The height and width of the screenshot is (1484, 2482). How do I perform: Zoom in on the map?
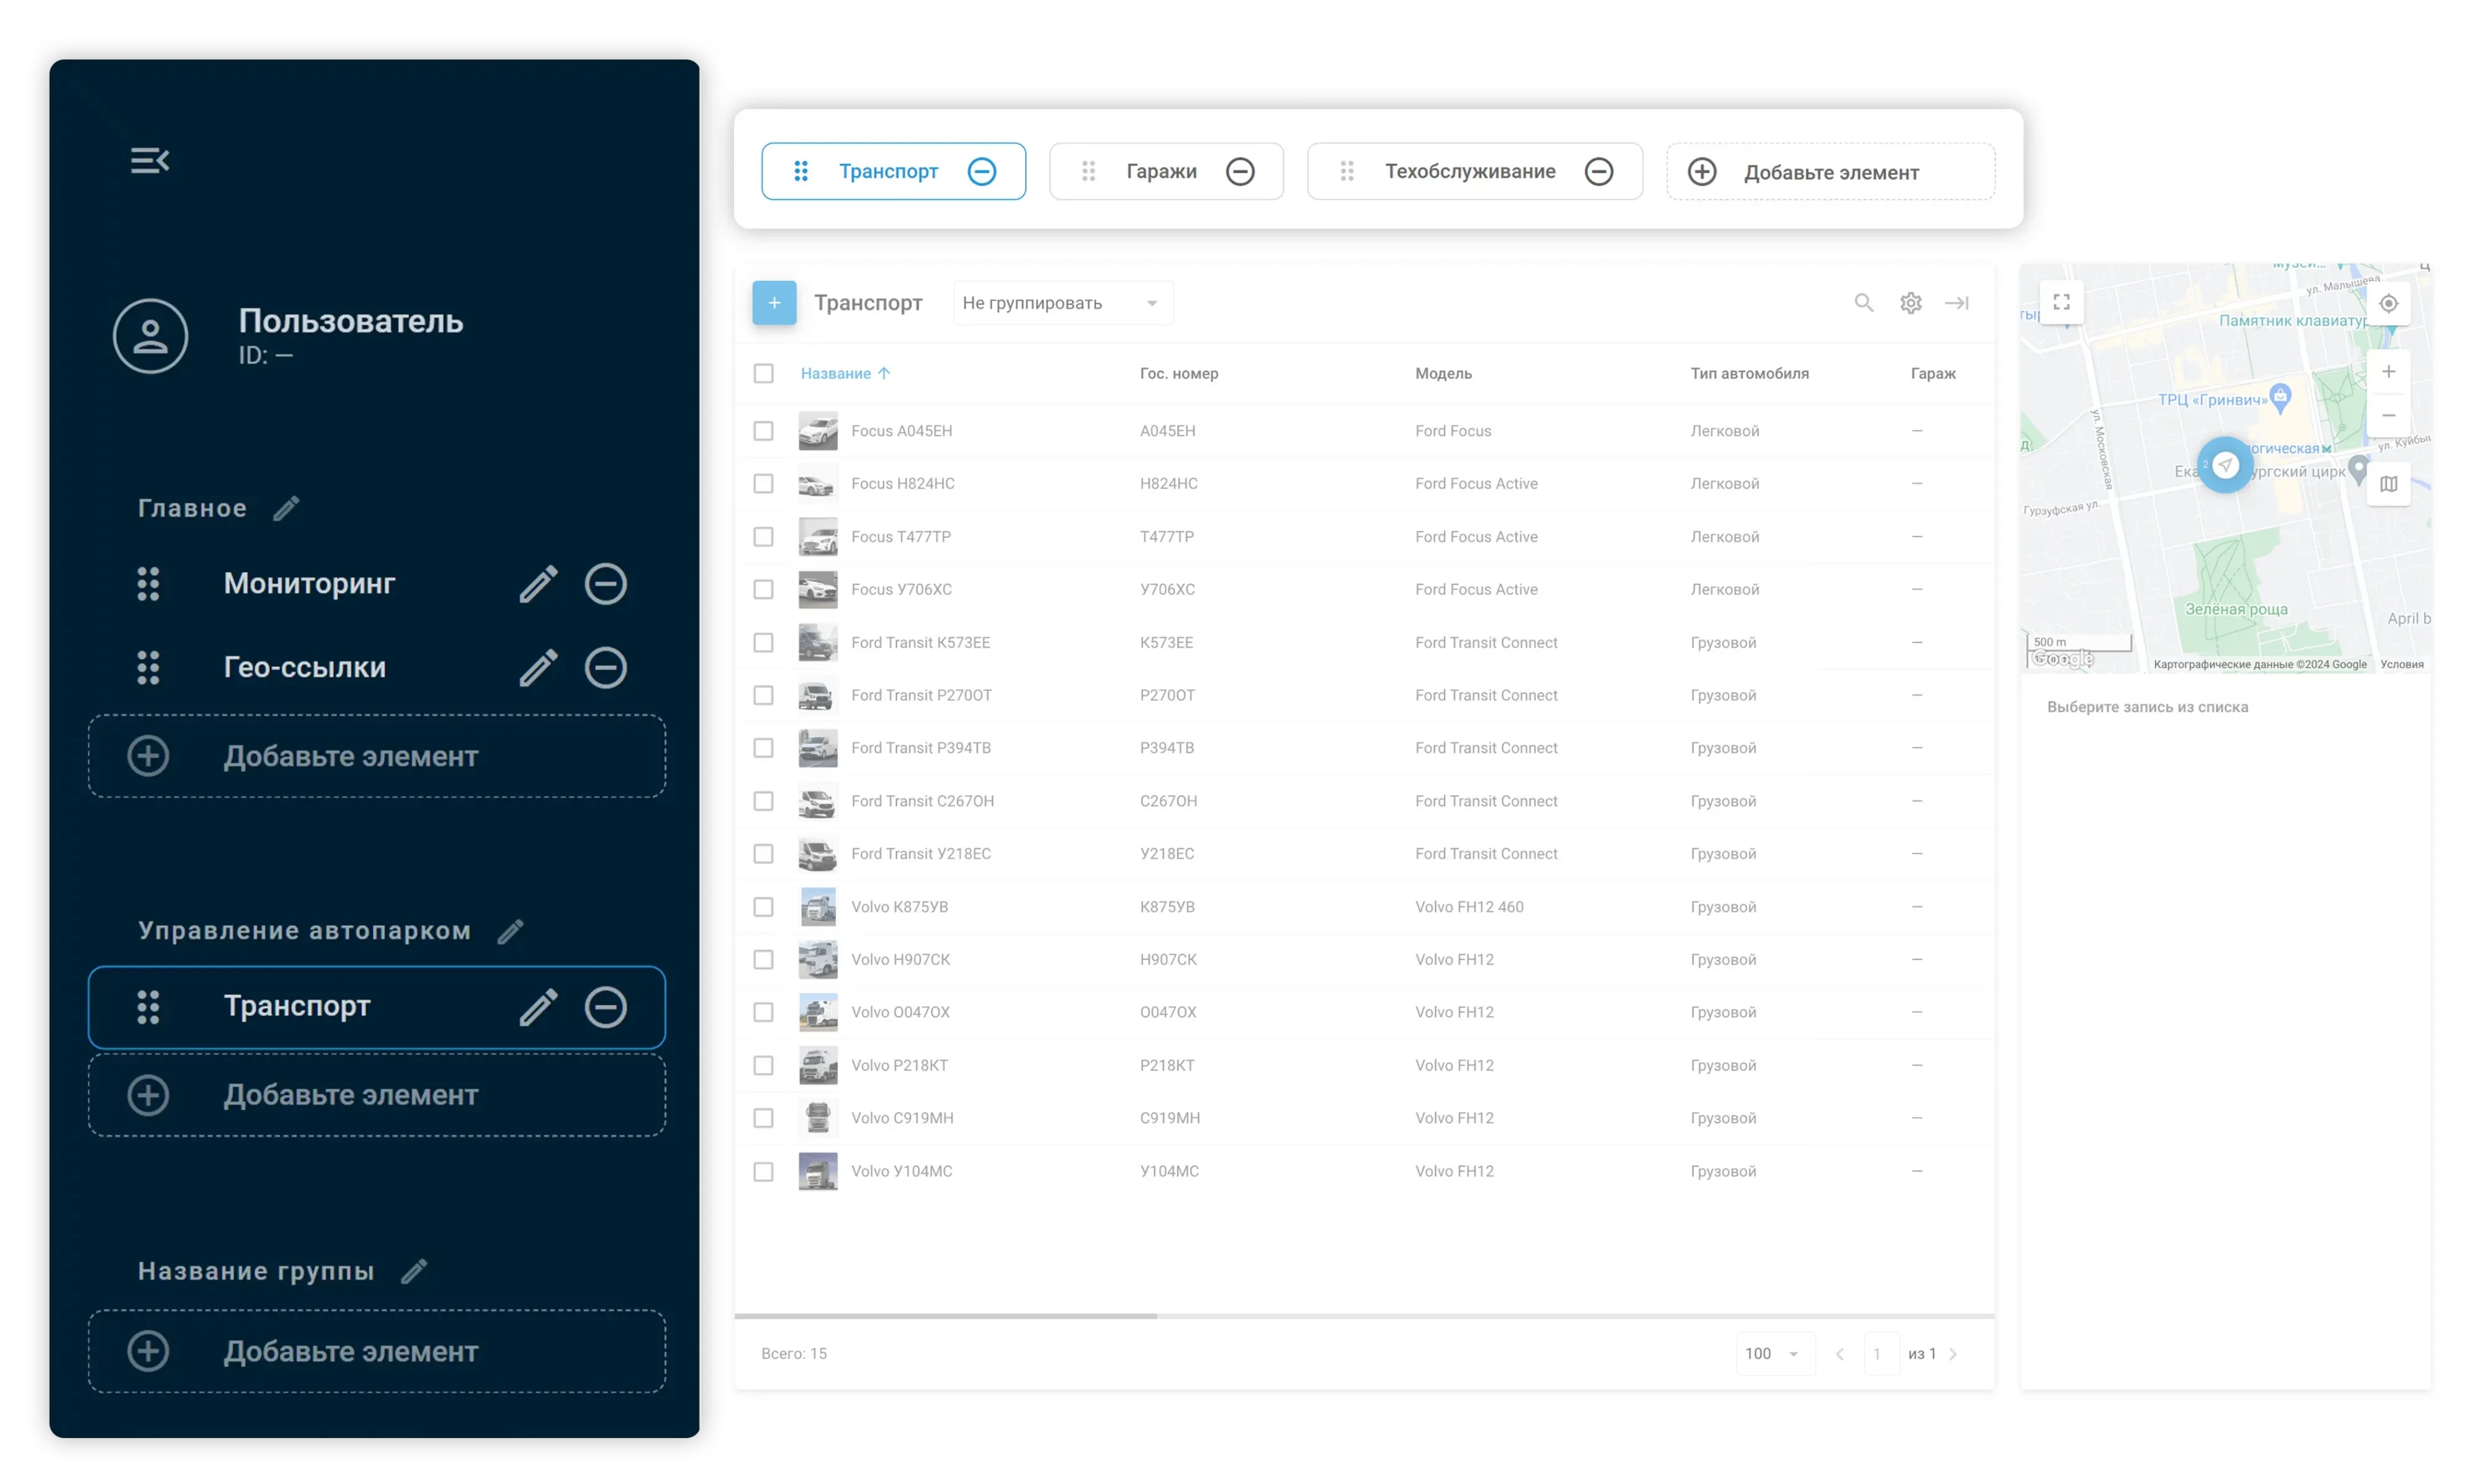tap(2389, 372)
